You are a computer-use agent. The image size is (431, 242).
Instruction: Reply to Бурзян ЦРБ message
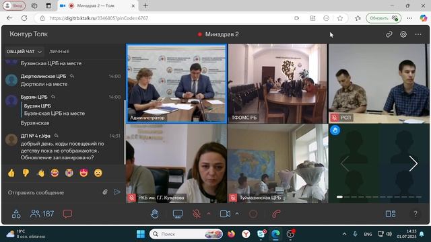[53, 97]
